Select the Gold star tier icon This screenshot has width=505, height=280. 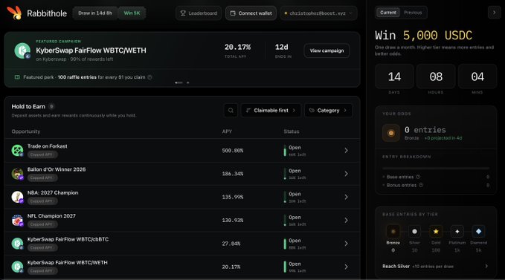tap(436, 232)
